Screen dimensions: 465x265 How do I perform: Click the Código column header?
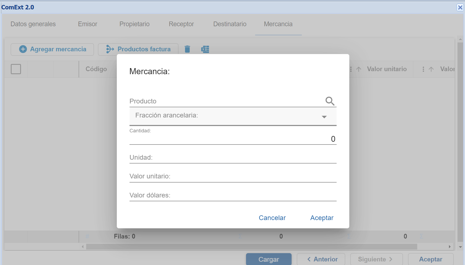(x=96, y=69)
